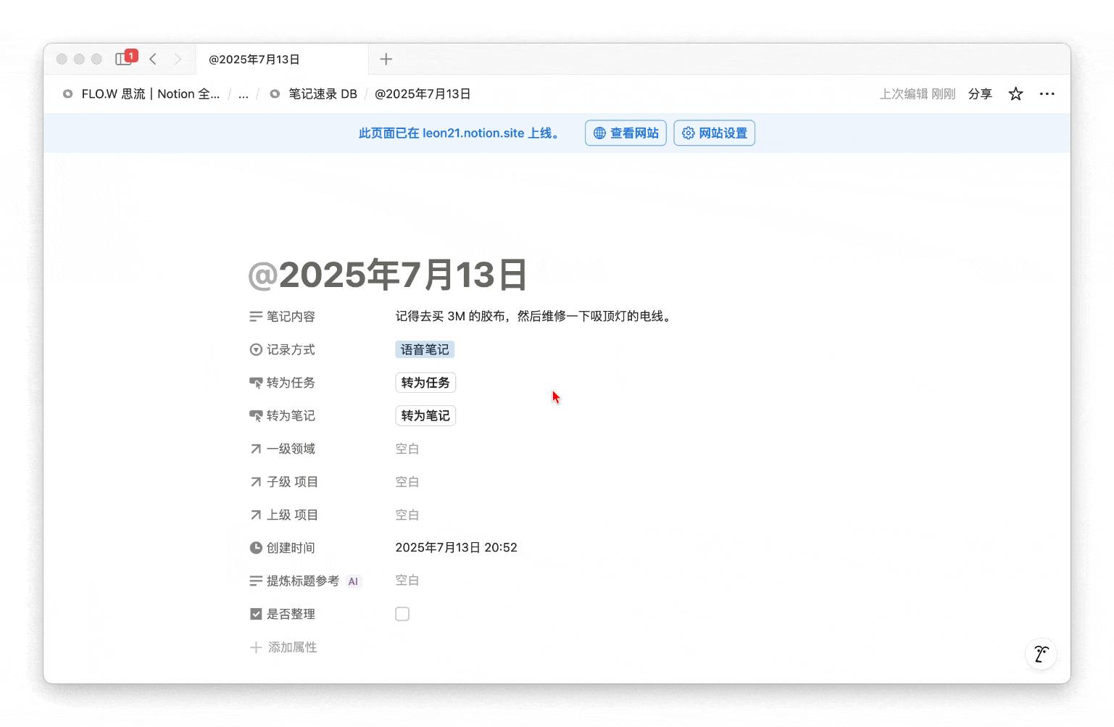Image resolution: width=1114 pixels, height=727 pixels.
Task: Edit the 笔记内容 note text field
Action: point(533,316)
